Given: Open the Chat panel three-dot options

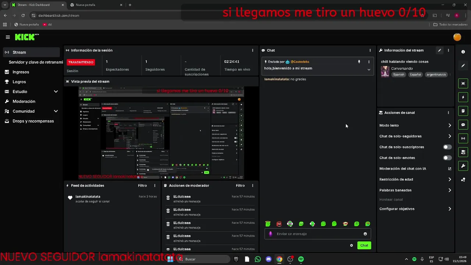Looking at the screenshot, I should point(370,50).
